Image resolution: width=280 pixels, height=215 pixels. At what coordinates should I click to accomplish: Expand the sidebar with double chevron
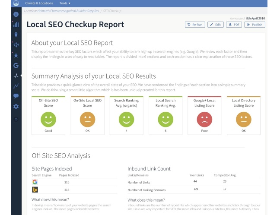tap(16, 119)
